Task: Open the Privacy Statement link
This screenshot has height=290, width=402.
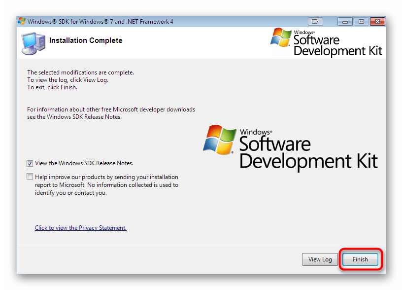Action: 81,228
